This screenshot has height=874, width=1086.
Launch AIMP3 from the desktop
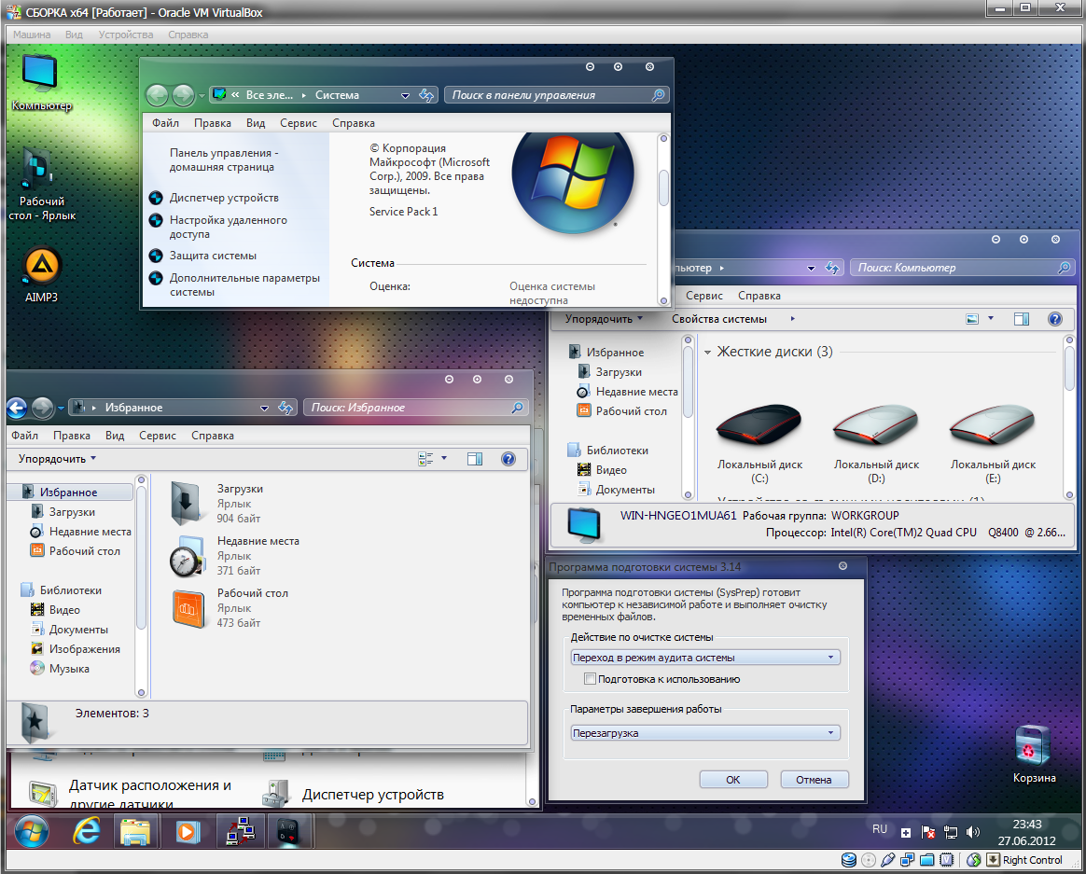pos(42,276)
